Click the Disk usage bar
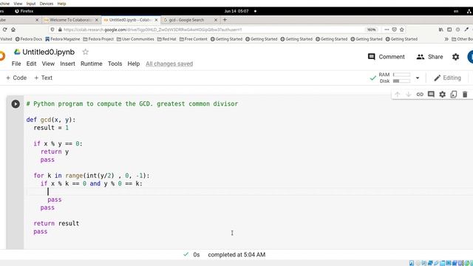 tap(401, 81)
